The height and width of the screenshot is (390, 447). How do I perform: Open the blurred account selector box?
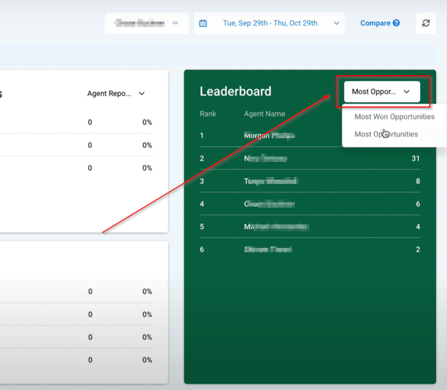147,23
